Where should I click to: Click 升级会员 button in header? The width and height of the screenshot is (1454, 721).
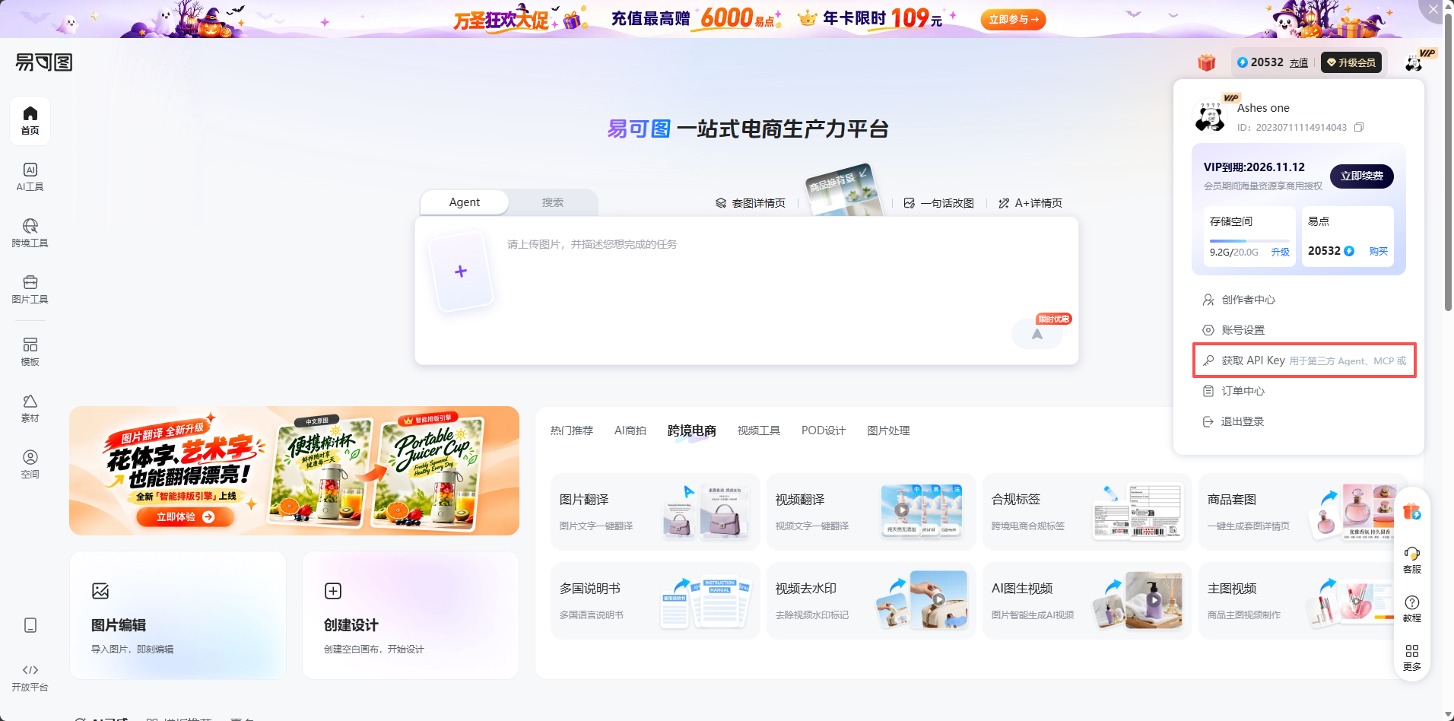tap(1351, 62)
